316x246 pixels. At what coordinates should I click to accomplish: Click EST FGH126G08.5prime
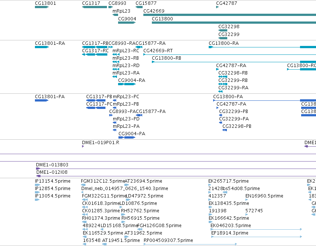(x=159, y=226)
